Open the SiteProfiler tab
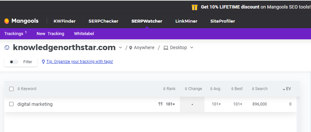311x132 pixels. click(x=223, y=21)
